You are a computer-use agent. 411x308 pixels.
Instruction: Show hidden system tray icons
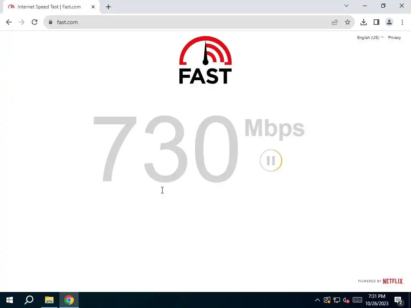pyautogui.click(x=317, y=300)
